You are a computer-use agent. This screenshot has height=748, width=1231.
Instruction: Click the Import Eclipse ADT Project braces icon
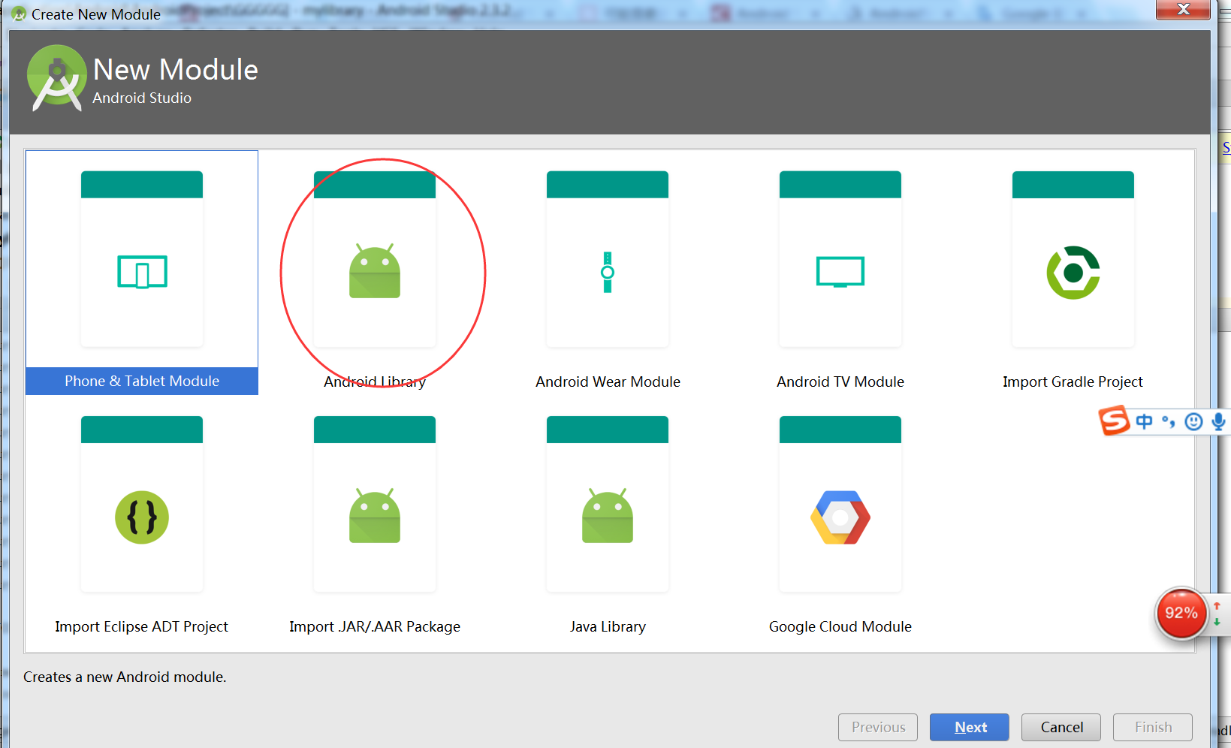[142, 517]
